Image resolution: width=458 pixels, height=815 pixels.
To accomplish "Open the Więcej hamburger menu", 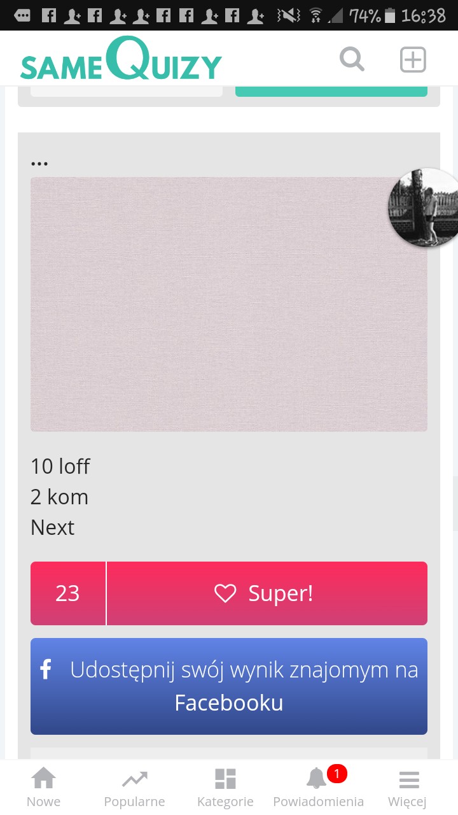I will (x=408, y=788).
